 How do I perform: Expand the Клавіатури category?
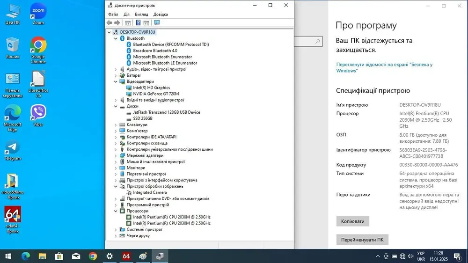pyautogui.click(x=116, y=125)
